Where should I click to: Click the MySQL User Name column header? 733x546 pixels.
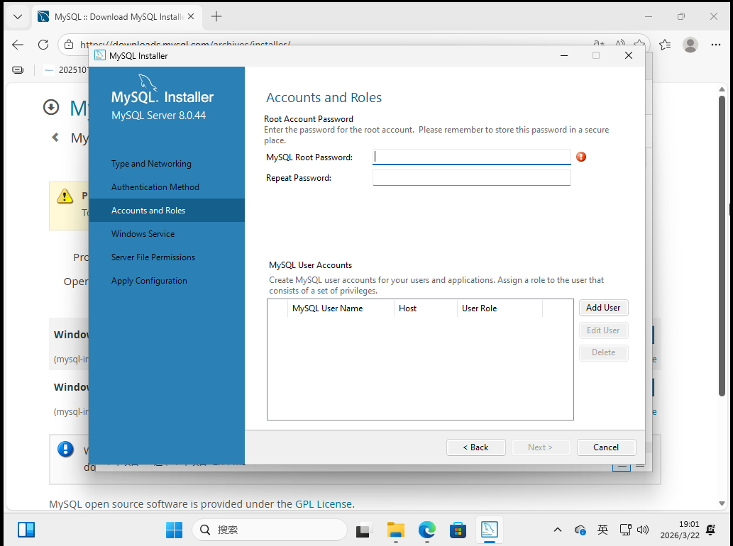coord(341,308)
